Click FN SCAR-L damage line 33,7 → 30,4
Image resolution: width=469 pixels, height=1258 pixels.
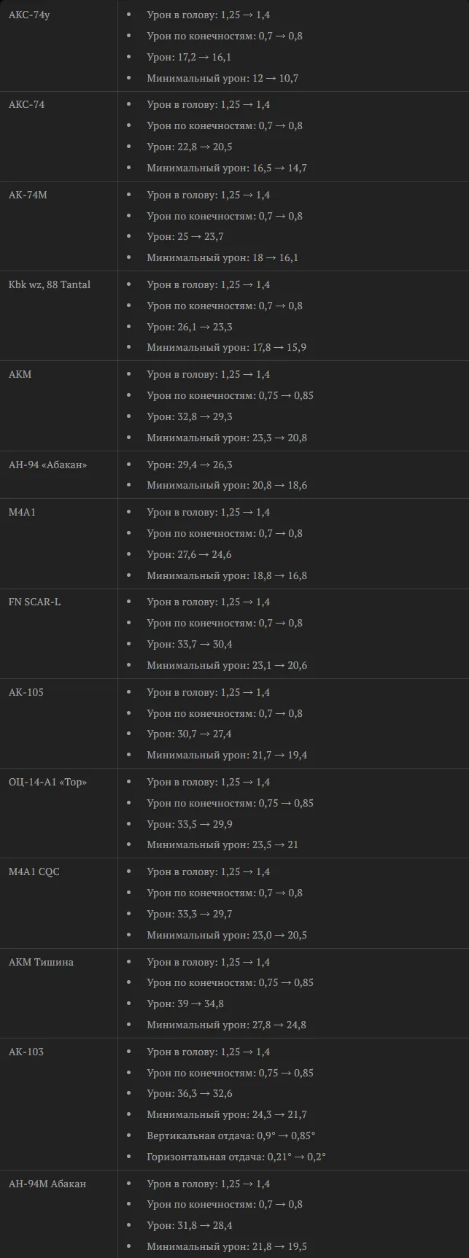[x=190, y=644]
